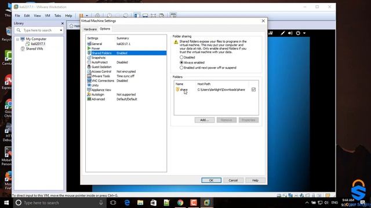Switch to the Hardware tab
This screenshot has width=371, height=208.
(x=90, y=29)
